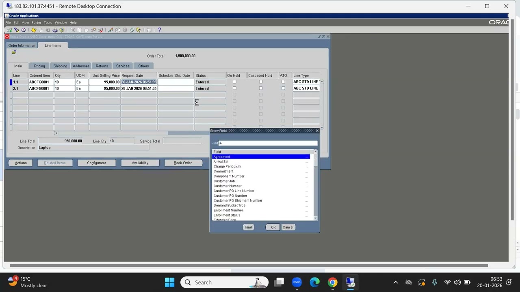Screen dimensions: 520x292
Task: Click the Book Order button
Action: click(x=182, y=163)
